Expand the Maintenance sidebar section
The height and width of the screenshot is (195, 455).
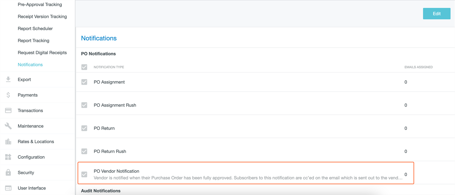pos(37,126)
